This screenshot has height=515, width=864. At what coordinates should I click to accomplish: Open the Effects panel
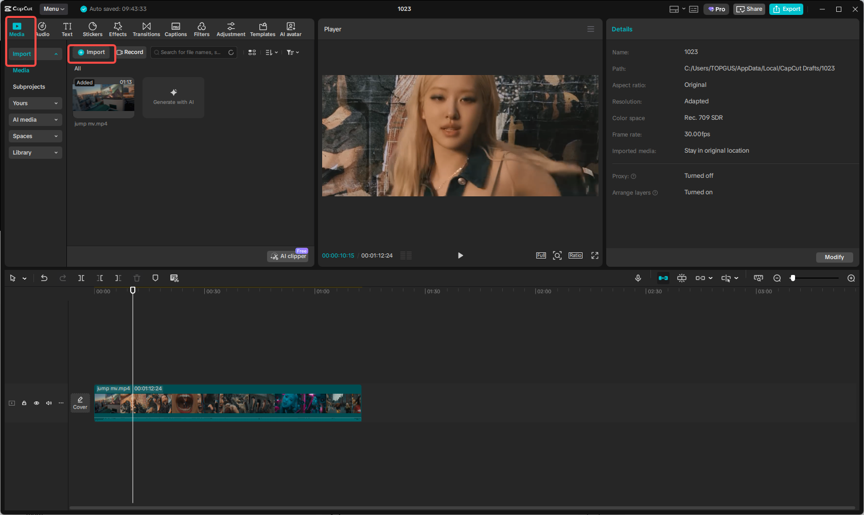(118, 28)
